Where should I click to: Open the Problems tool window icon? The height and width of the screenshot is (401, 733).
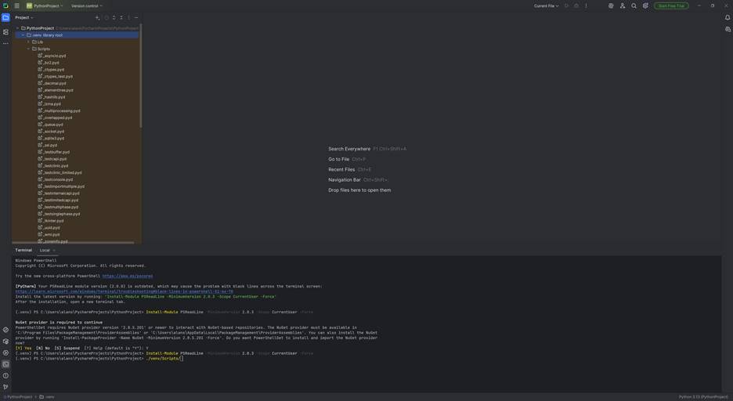pos(5,375)
